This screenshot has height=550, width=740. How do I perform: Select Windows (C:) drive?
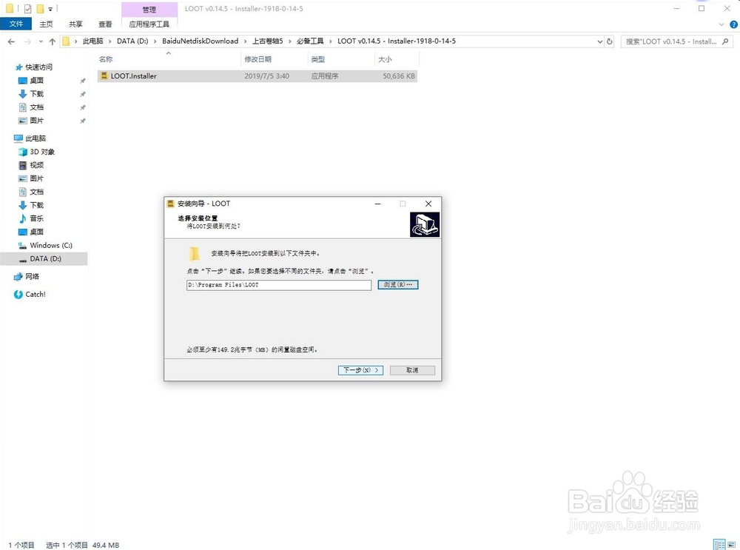click(51, 245)
